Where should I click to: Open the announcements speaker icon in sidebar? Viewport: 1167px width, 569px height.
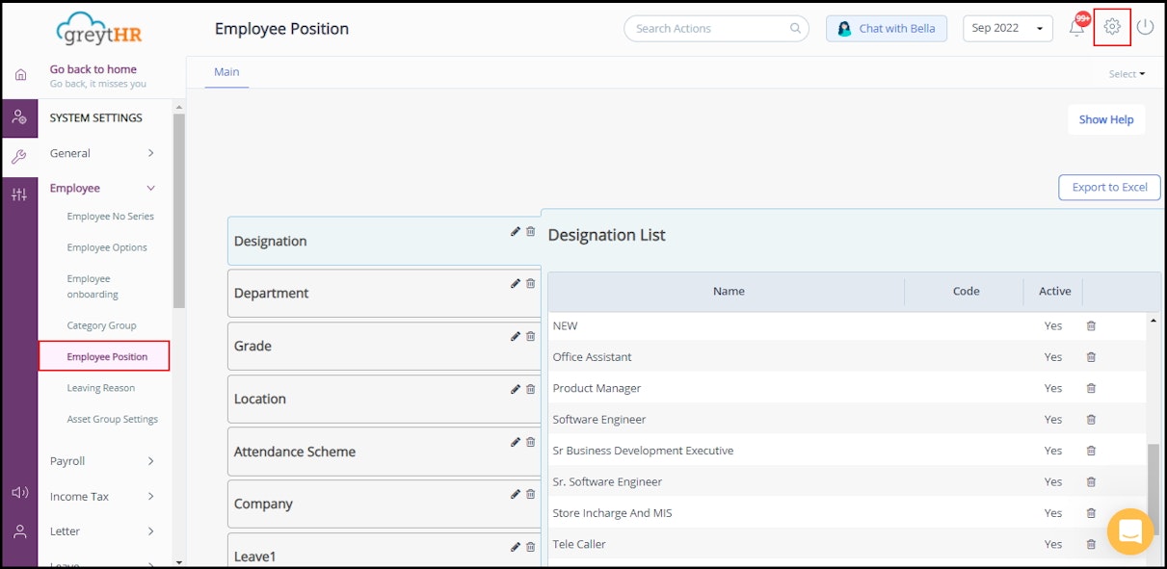(x=19, y=492)
